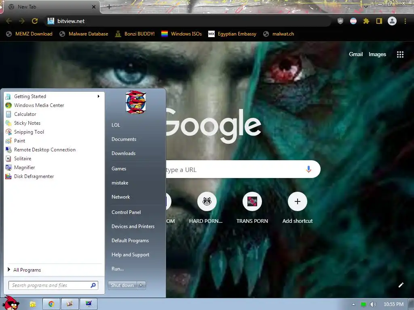The width and height of the screenshot is (414, 310).
Task: Open Help and Support
Action: (130, 255)
